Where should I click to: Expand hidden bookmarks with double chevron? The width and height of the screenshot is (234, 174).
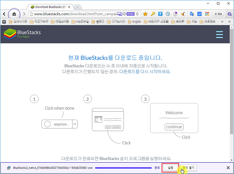tap(222, 22)
